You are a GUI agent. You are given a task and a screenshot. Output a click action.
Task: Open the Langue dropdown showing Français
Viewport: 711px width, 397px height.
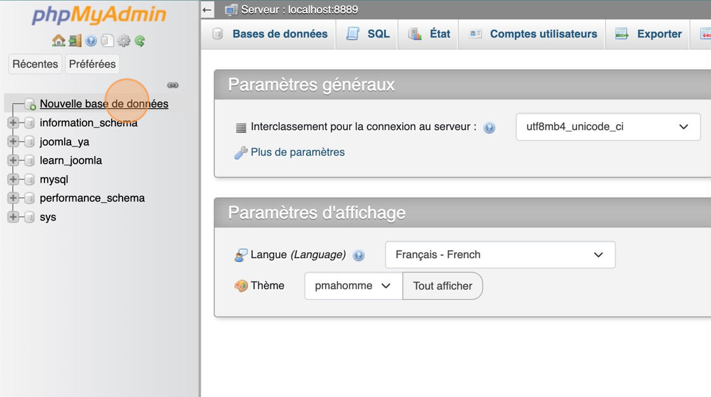(x=500, y=255)
